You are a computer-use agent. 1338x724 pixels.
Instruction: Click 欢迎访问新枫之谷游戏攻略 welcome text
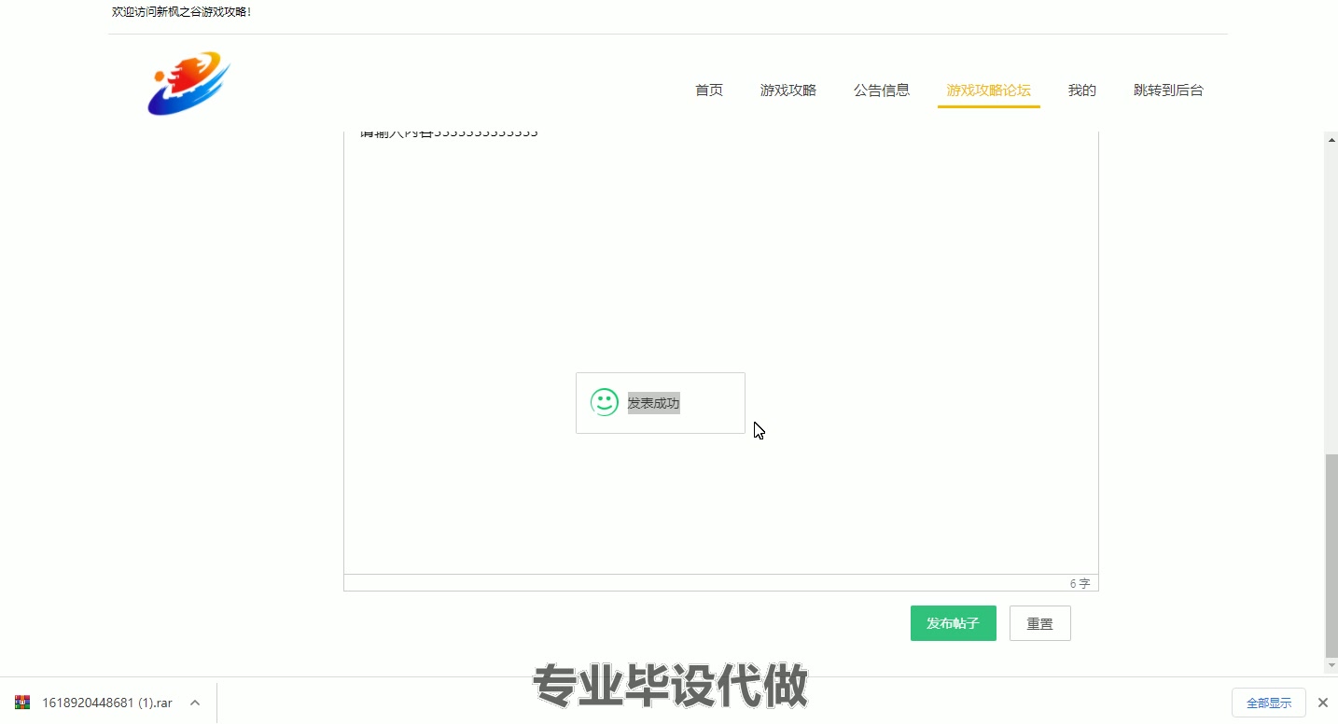click(x=182, y=12)
